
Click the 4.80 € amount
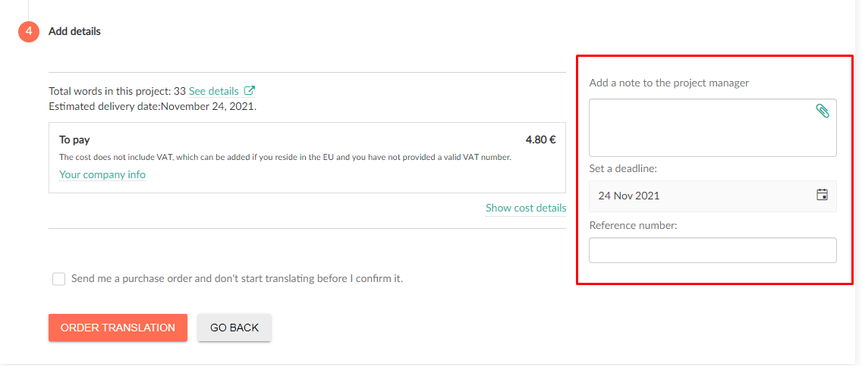[x=540, y=140]
